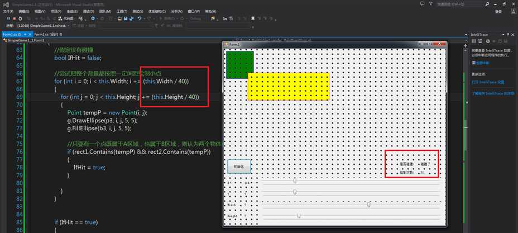The height and width of the screenshot is (233, 518).
Task: Click the 打开 IntelliTrace 设置 link
Action: tap(488, 82)
